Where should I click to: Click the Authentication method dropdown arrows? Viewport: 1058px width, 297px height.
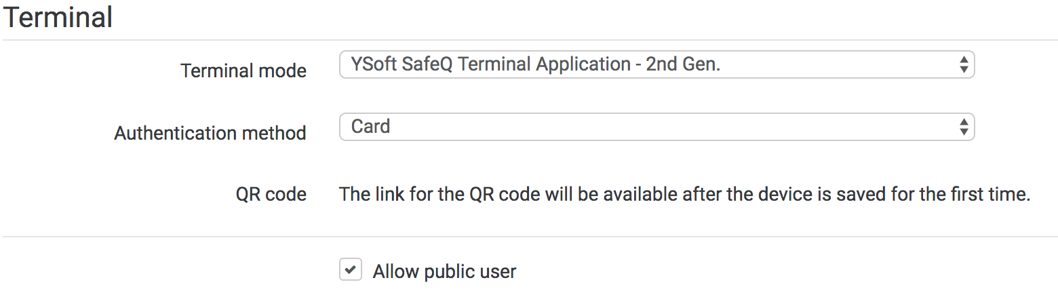963,127
